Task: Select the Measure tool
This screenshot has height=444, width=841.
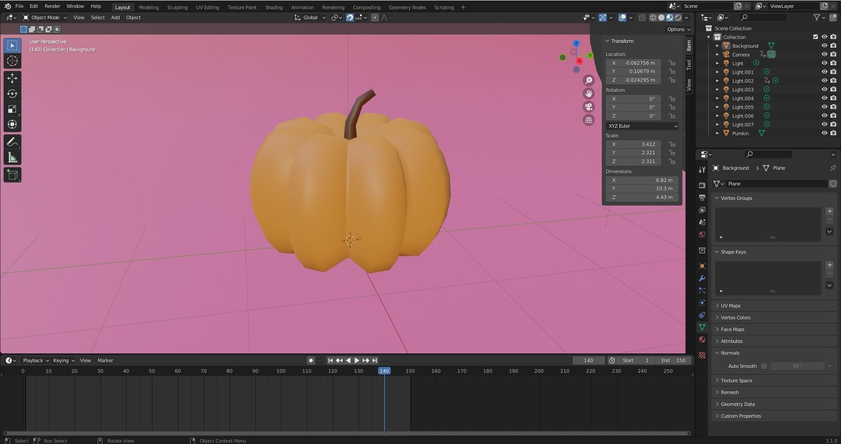Action: 12,157
